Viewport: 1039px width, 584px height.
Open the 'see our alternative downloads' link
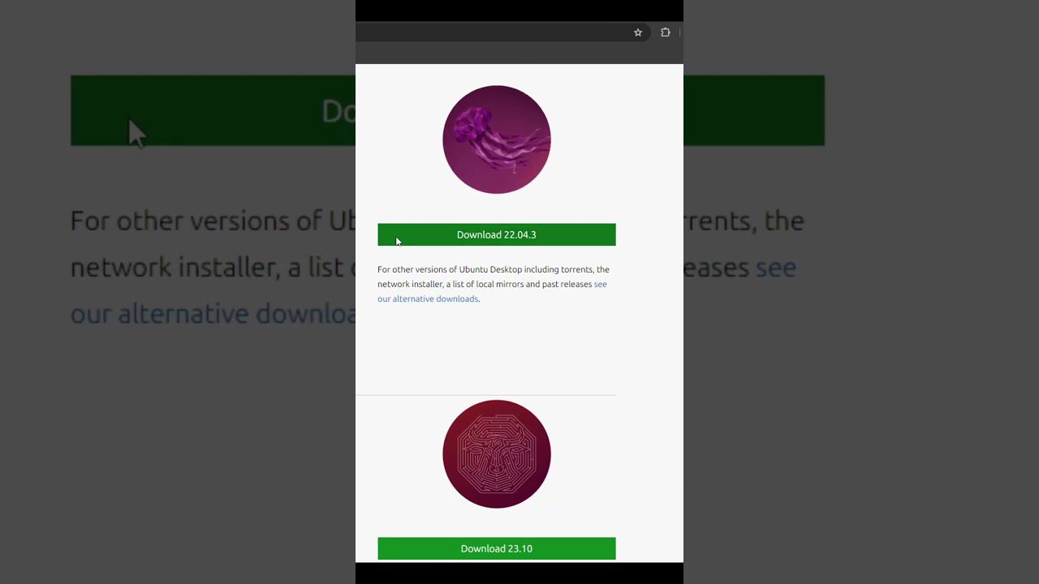(492, 291)
